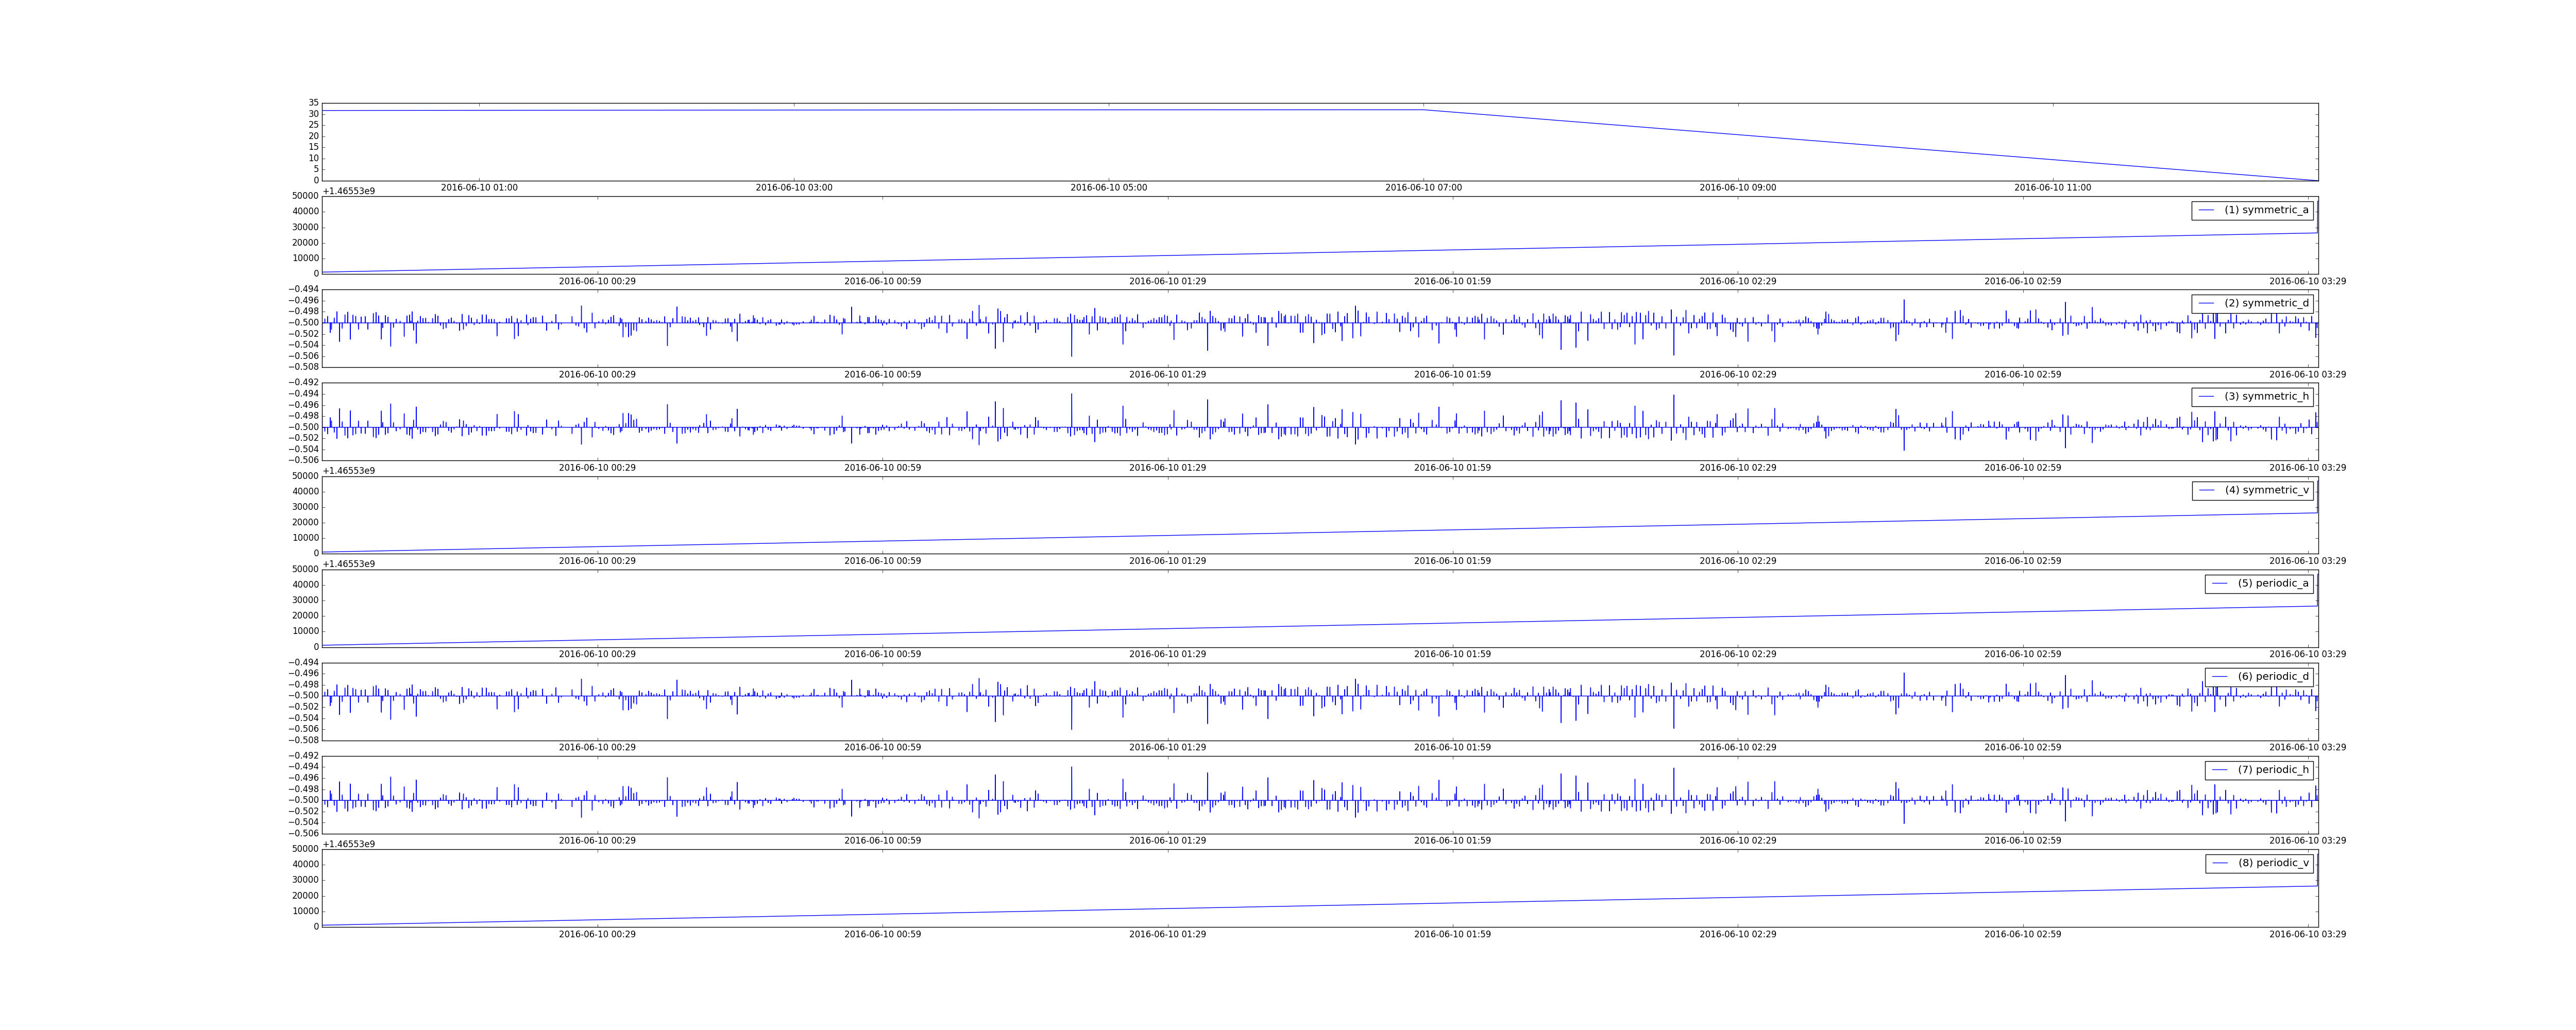This screenshot has height=1030, width=2576.
Task: Click the 01:29 tick under symmetric_v plot
Action: coord(1168,561)
